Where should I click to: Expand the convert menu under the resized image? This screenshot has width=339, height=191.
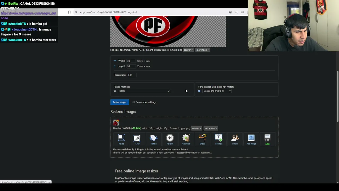click(197, 128)
